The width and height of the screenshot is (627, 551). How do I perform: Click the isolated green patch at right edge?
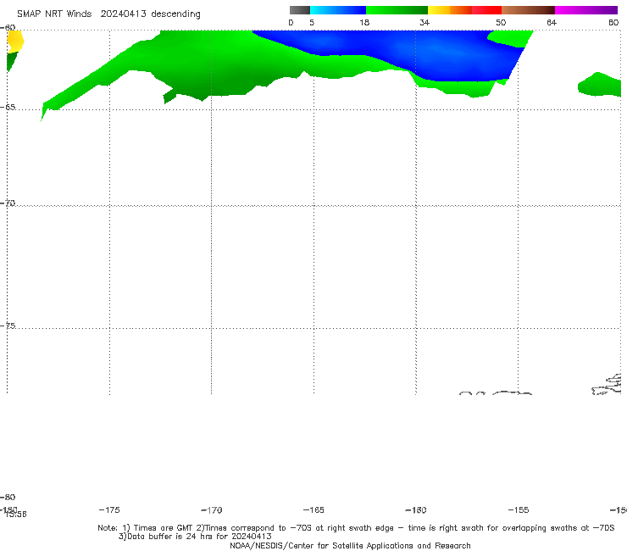[x=600, y=85]
